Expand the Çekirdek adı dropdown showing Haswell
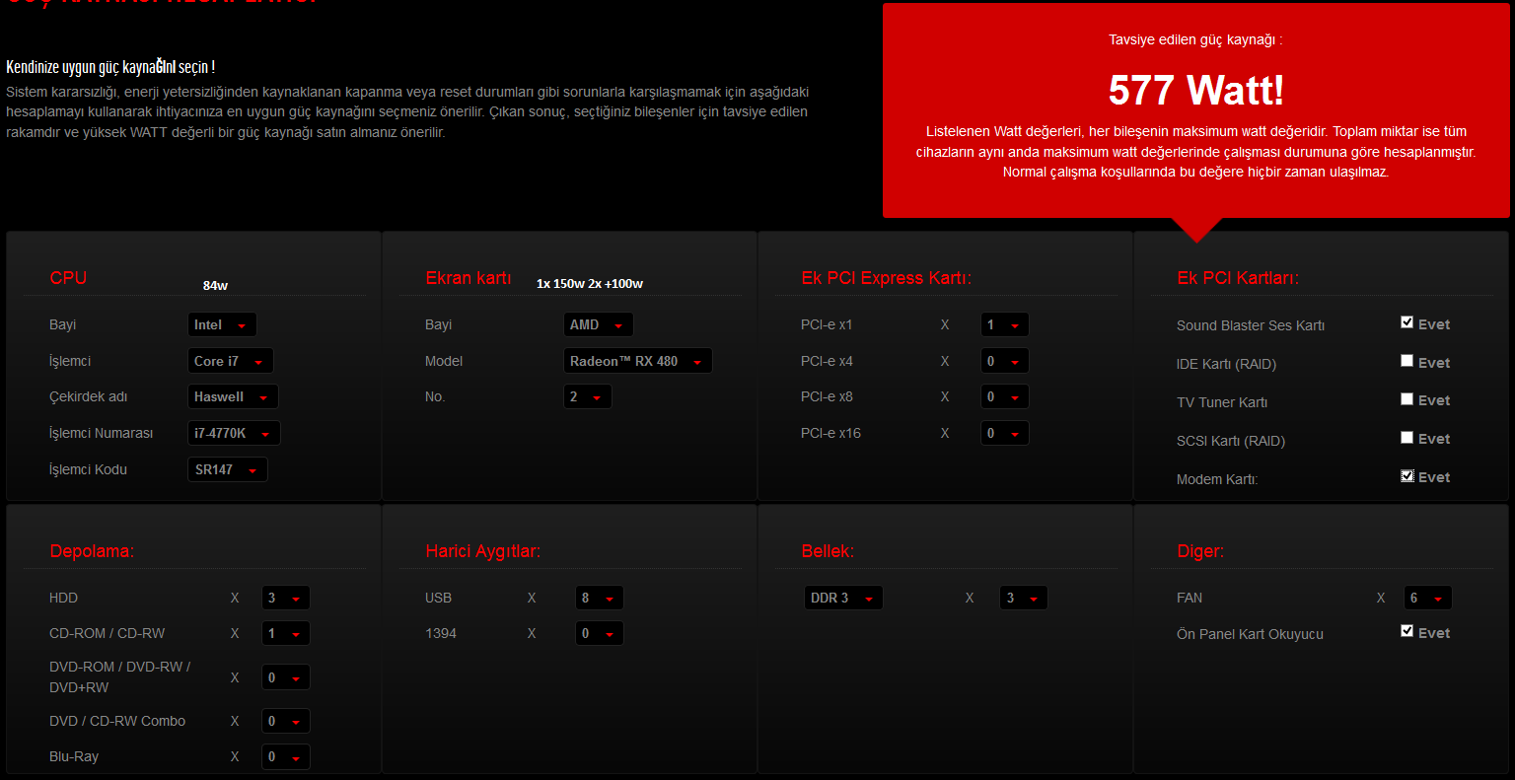This screenshot has height=780, width=1515. coord(233,396)
